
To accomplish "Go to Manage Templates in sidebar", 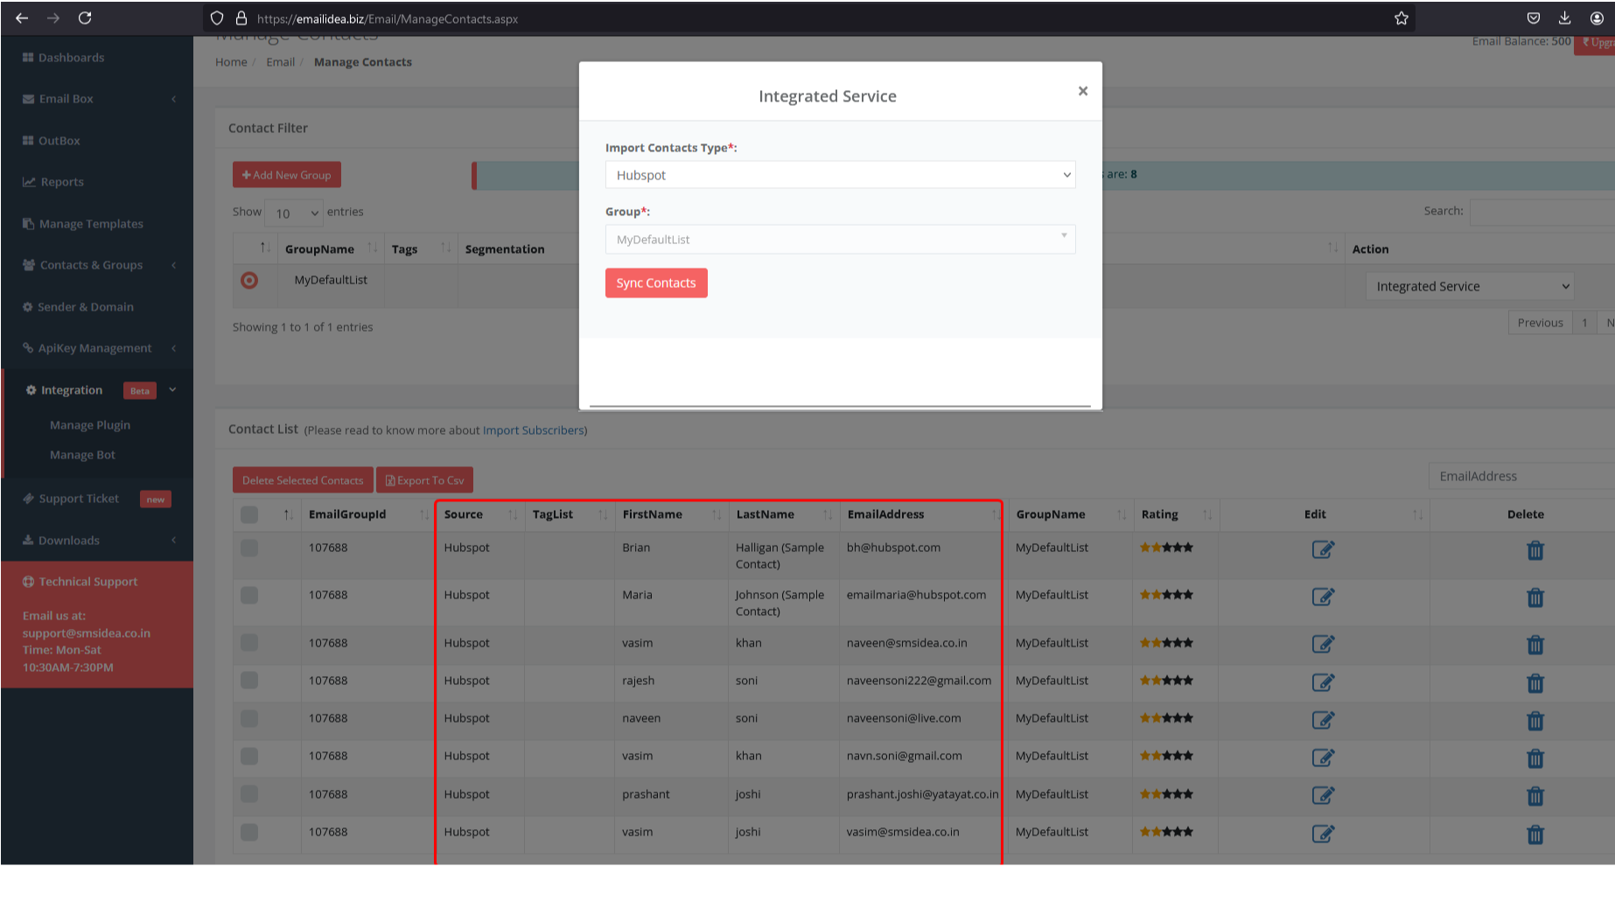I will [91, 224].
